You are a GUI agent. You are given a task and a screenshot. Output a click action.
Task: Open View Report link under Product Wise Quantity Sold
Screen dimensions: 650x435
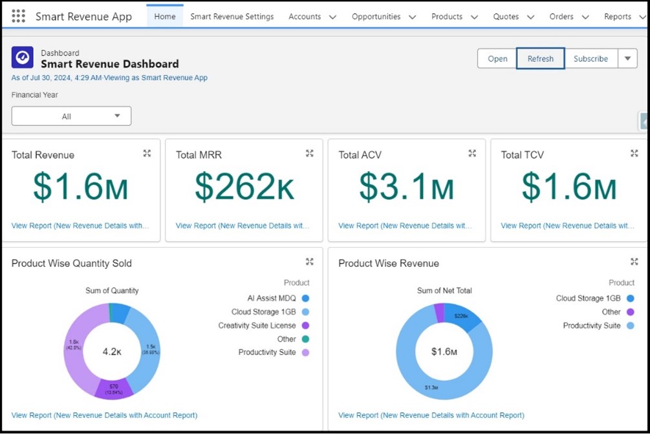[105, 415]
